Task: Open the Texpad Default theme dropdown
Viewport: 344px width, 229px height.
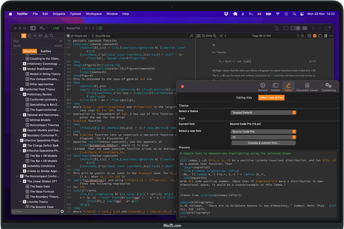Action: pyautogui.click(x=263, y=113)
